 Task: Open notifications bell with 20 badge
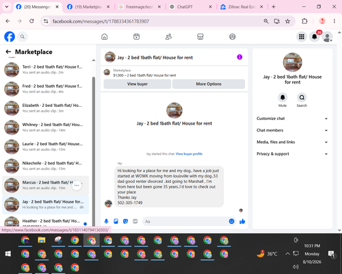(x=315, y=36)
